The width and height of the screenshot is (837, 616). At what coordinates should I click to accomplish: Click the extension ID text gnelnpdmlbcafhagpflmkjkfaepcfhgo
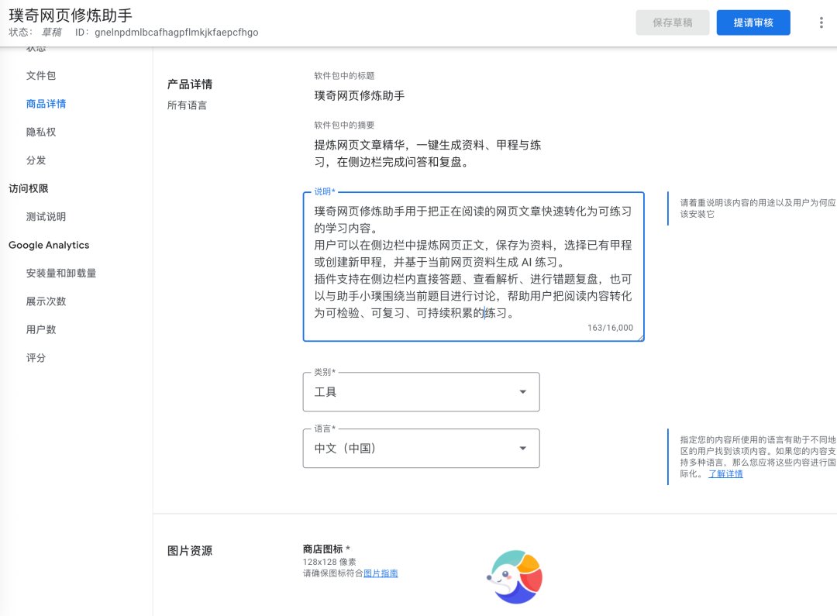click(x=176, y=33)
